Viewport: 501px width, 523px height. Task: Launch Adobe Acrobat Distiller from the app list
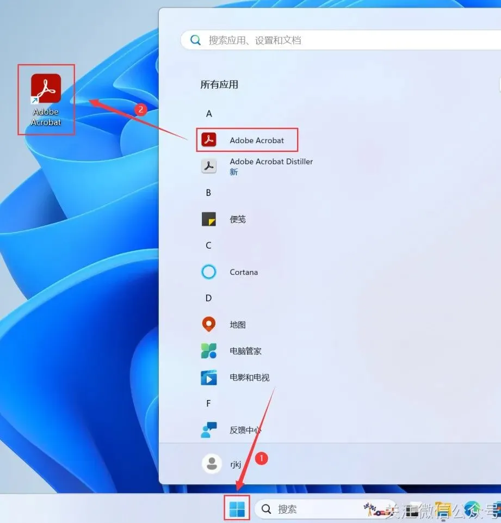(x=257, y=166)
